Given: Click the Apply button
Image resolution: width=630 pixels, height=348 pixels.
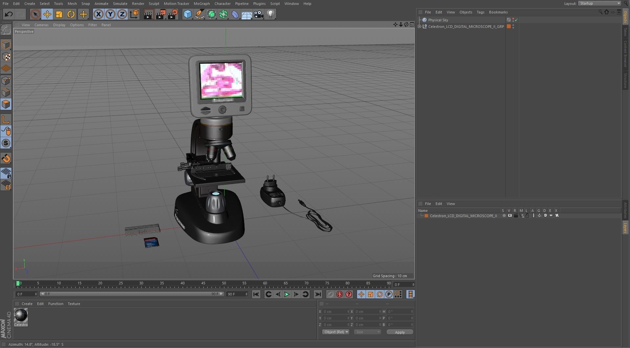Looking at the screenshot, I should coord(400,332).
